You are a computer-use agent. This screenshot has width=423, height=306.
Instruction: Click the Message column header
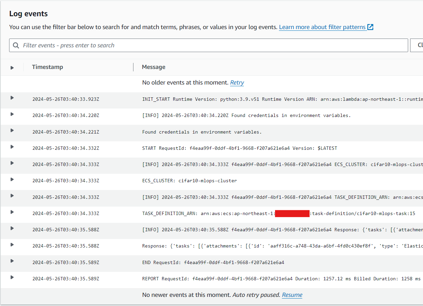pos(154,67)
